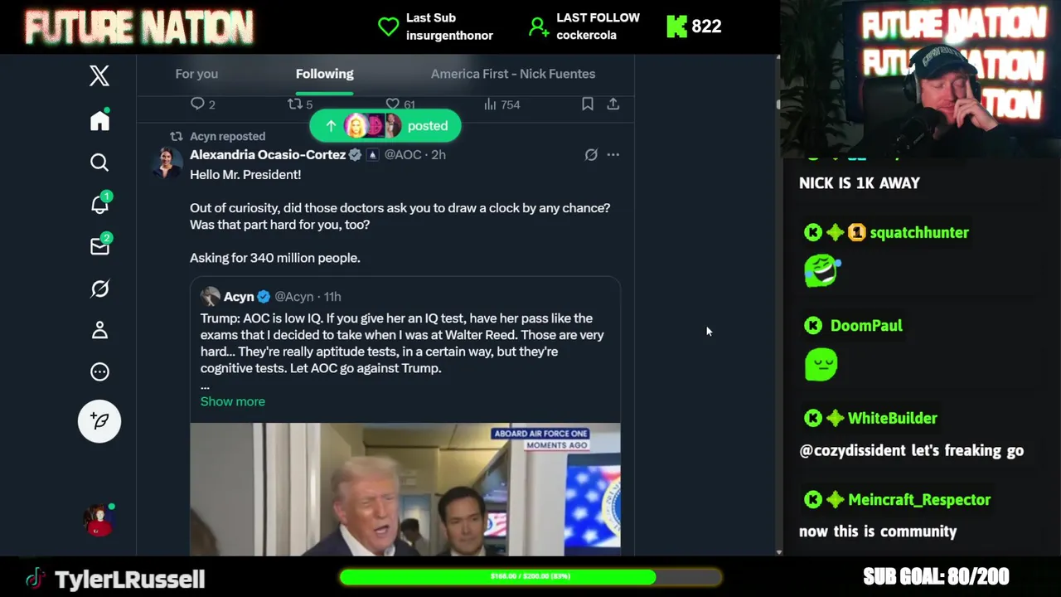Open Grok icon in left sidebar

click(99, 289)
